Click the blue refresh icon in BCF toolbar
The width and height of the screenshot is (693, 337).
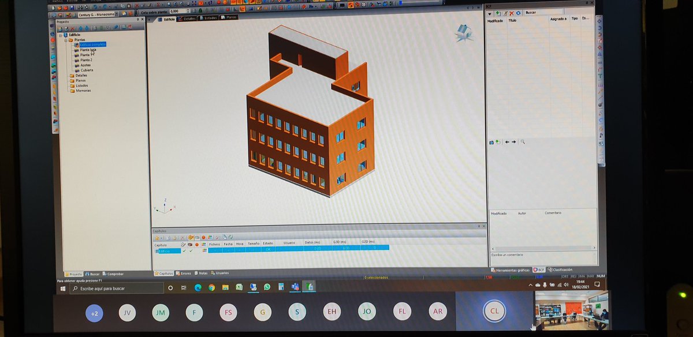pos(518,13)
